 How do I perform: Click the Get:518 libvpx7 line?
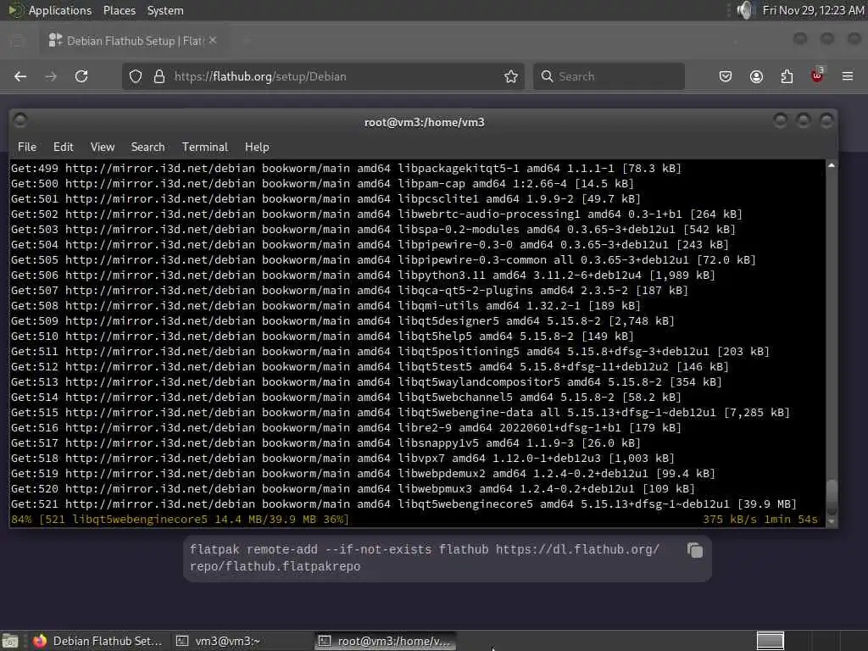[x=342, y=459]
